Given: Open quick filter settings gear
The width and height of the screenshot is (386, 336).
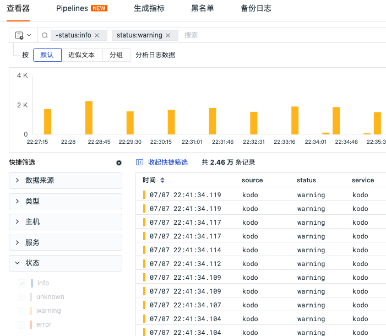Looking at the screenshot, I should coord(119,163).
